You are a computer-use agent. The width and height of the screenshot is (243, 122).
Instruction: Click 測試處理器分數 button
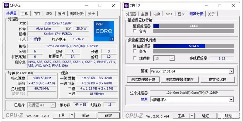tap(143, 80)
